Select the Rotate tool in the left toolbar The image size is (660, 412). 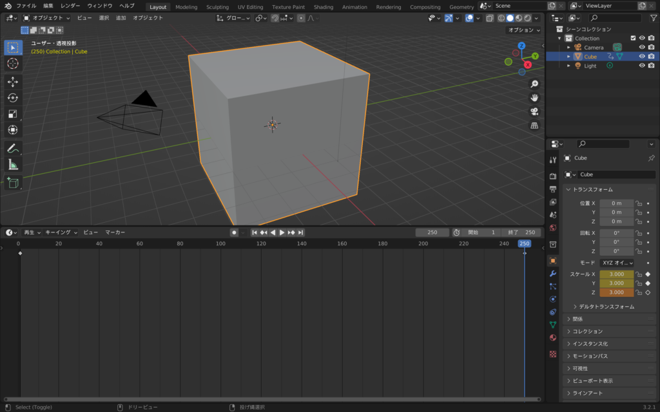(x=13, y=98)
